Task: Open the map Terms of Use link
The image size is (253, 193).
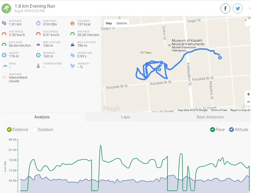Action: (219, 110)
